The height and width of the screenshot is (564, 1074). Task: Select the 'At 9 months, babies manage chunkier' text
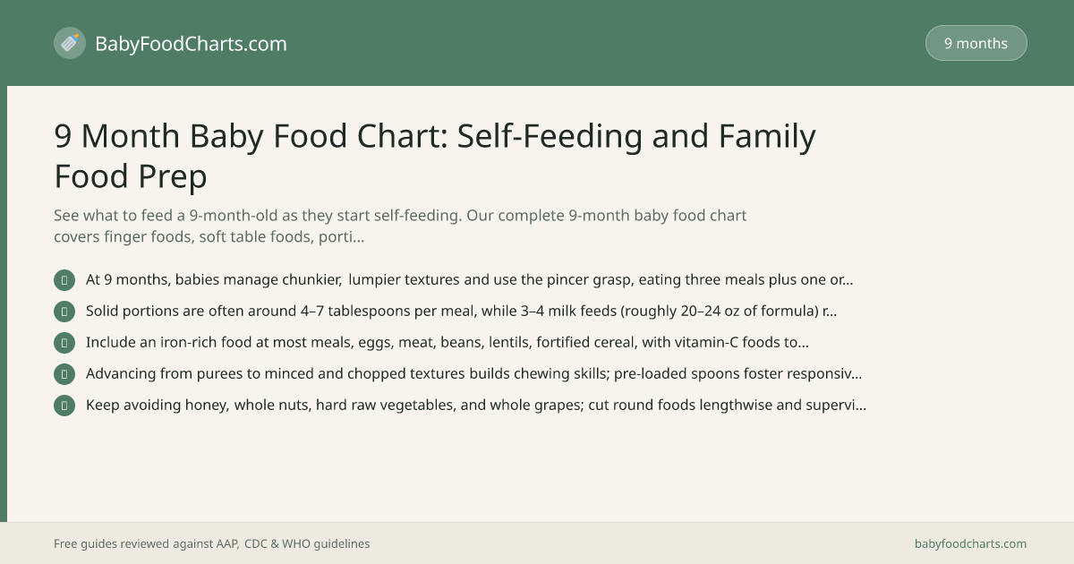[x=469, y=279]
